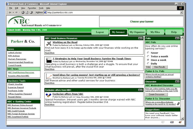
Task: Click the Vote button
Action: (148, 67)
